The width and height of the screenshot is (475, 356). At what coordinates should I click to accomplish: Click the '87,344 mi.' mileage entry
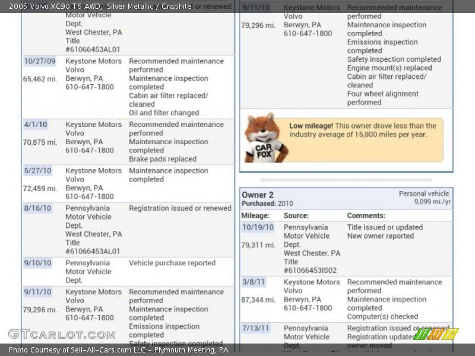(x=258, y=300)
